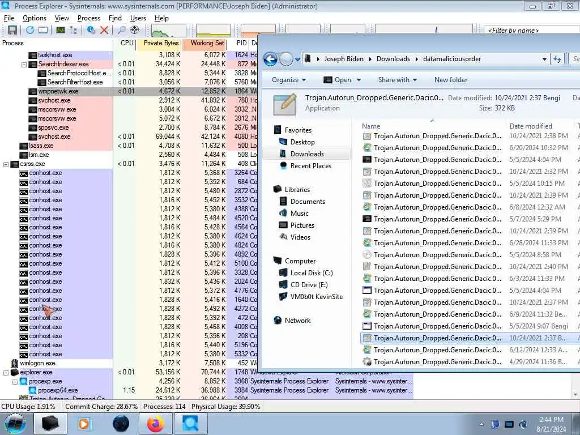Collapse the csrss.exe tree node
The height and width of the screenshot is (435, 580).
[x=6, y=164]
